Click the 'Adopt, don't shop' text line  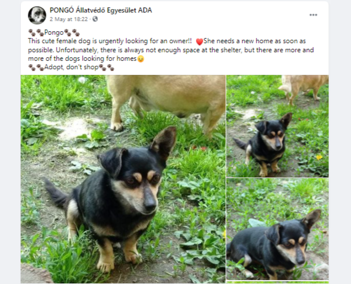point(71,67)
